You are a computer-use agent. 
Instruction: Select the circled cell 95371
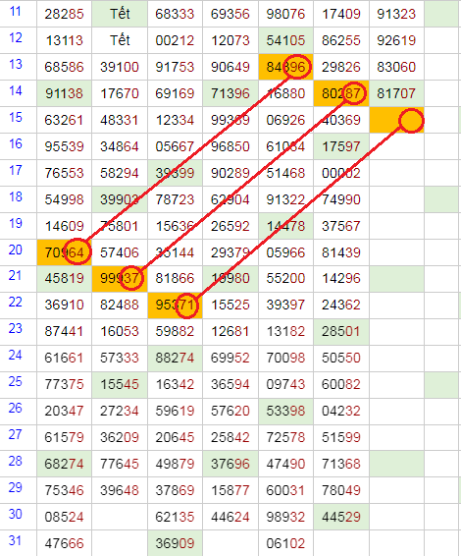click(175, 305)
